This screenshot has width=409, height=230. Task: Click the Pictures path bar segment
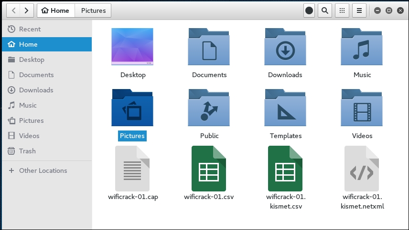point(93,10)
